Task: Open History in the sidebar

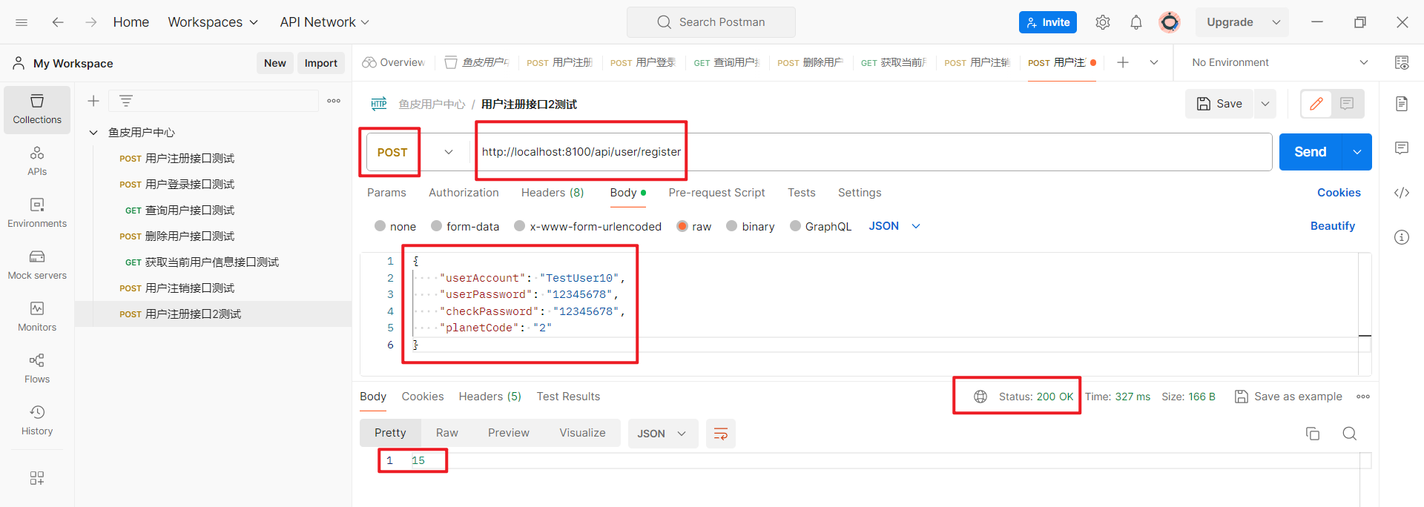Action: [37, 420]
